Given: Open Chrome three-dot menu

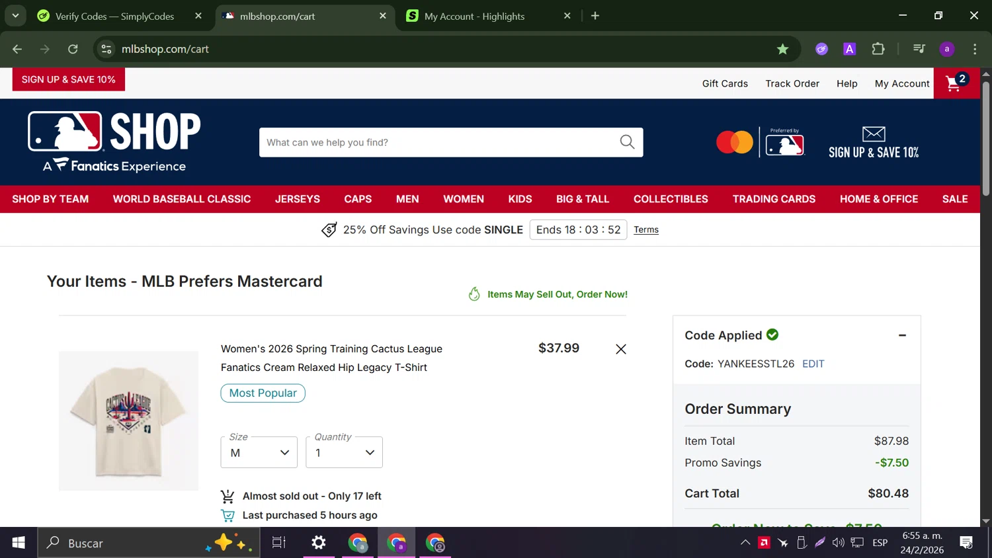Looking at the screenshot, I should [975, 49].
